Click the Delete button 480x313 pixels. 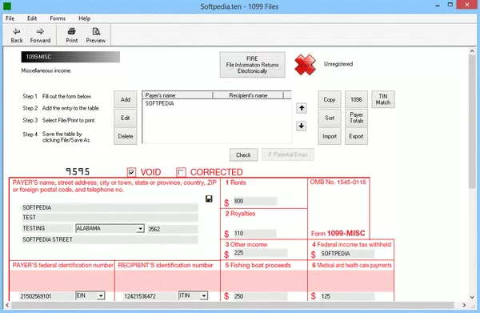pyautogui.click(x=126, y=136)
